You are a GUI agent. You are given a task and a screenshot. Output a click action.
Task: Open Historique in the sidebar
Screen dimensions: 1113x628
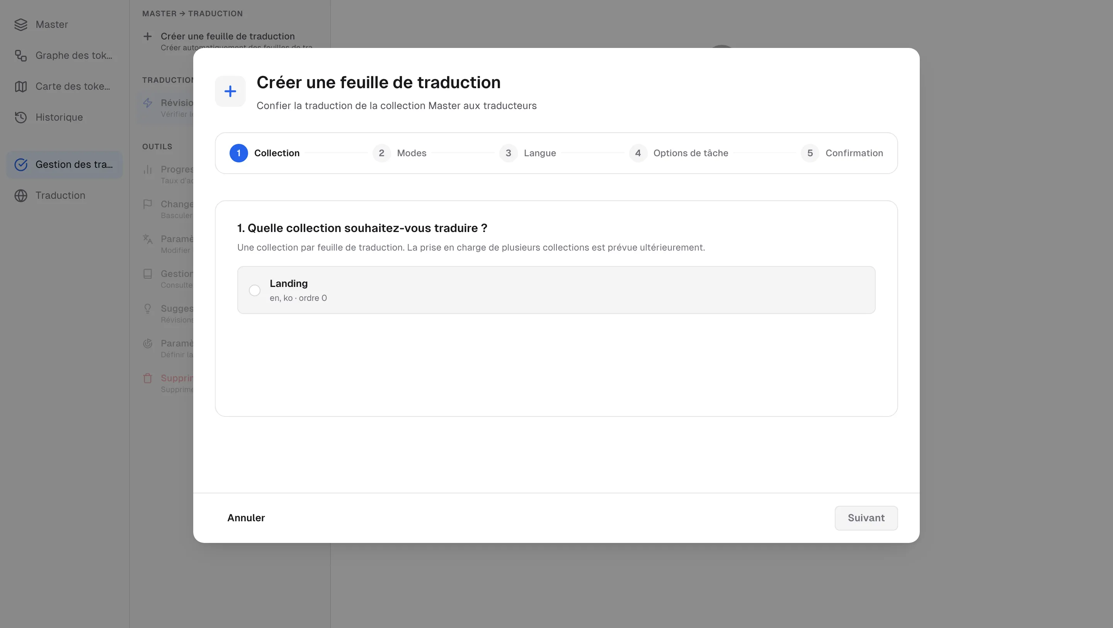coord(65,118)
